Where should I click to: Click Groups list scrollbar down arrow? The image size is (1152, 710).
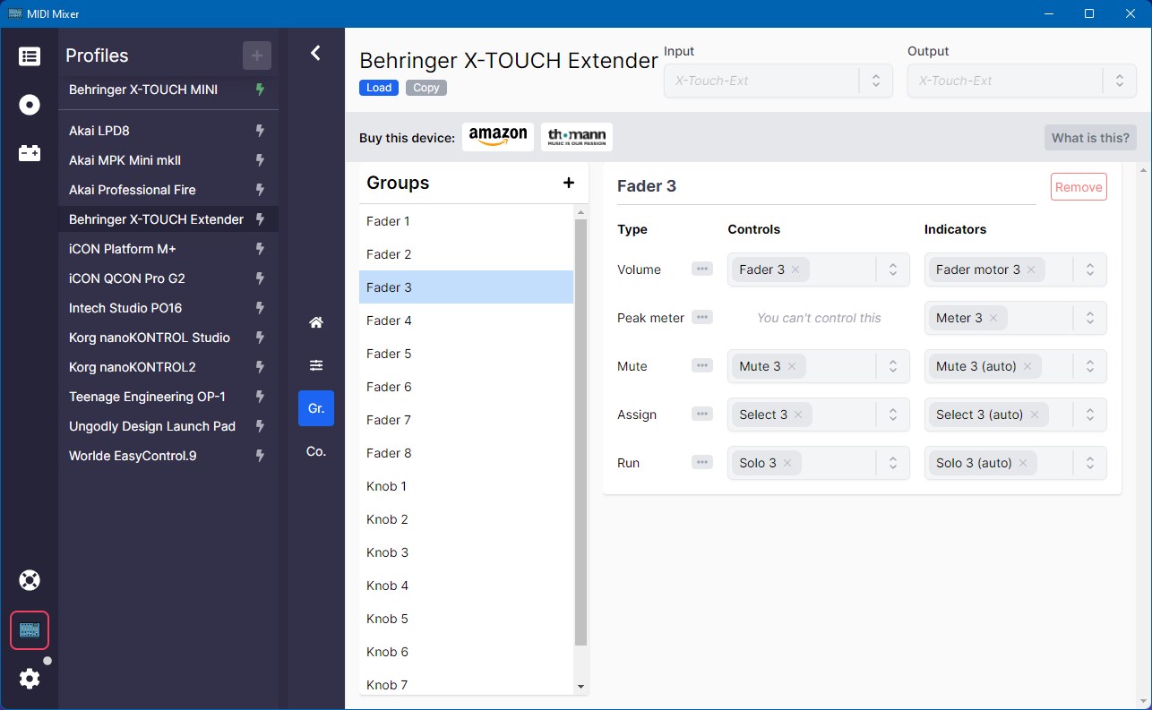point(581,687)
